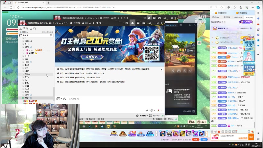The image size is (263, 148).
Task: Add a sidebar app with the Edge plus icon
Action: [258, 54]
